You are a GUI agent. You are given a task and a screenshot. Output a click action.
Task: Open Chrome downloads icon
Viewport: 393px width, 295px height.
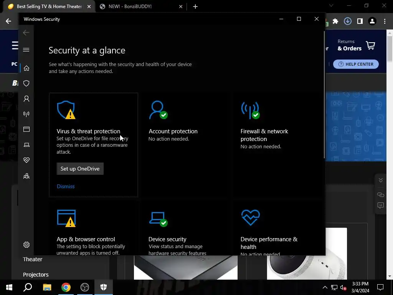pyautogui.click(x=348, y=22)
